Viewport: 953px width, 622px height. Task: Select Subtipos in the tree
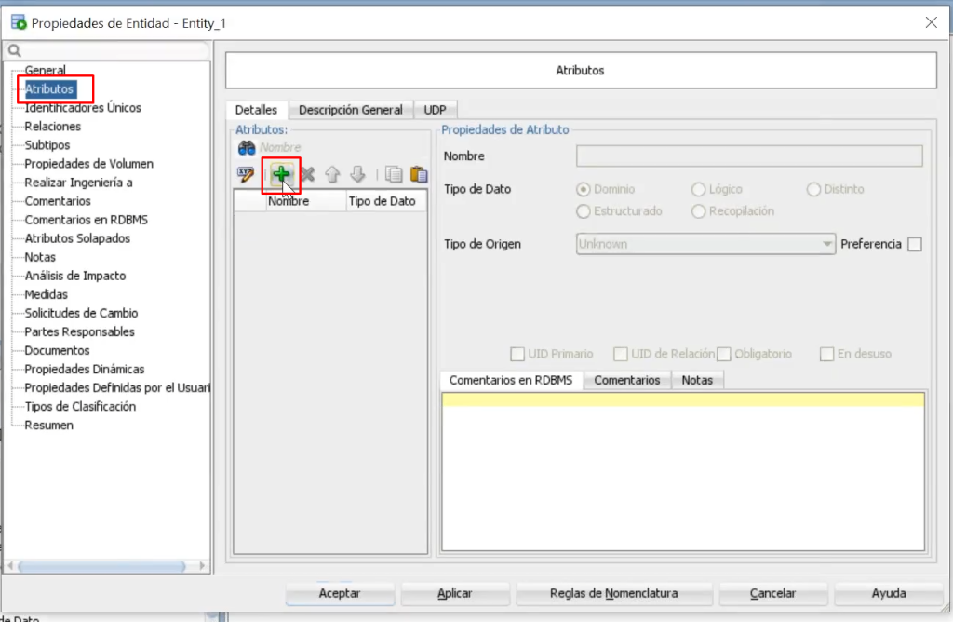click(x=47, y=145)
